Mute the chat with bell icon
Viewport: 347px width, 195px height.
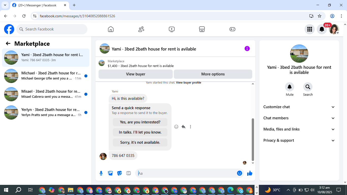[x=290, y=87]
